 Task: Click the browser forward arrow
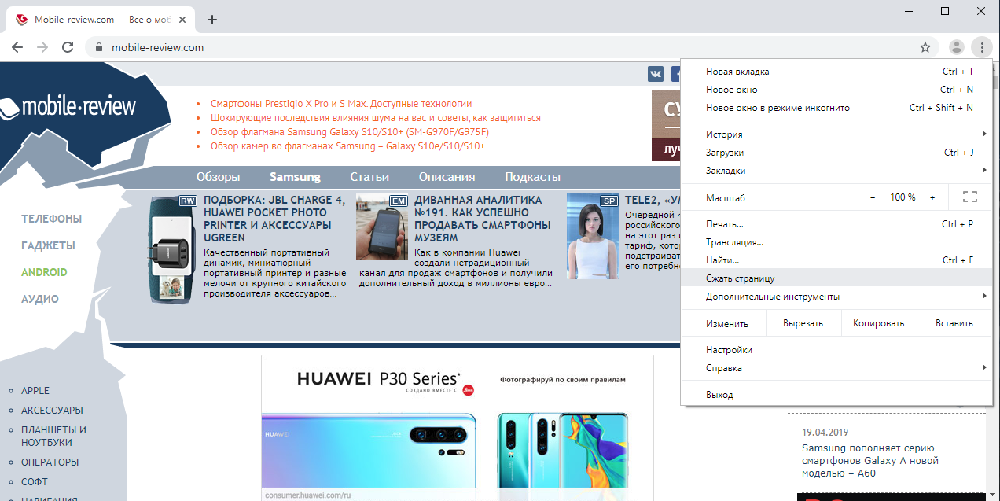(42, 47)
